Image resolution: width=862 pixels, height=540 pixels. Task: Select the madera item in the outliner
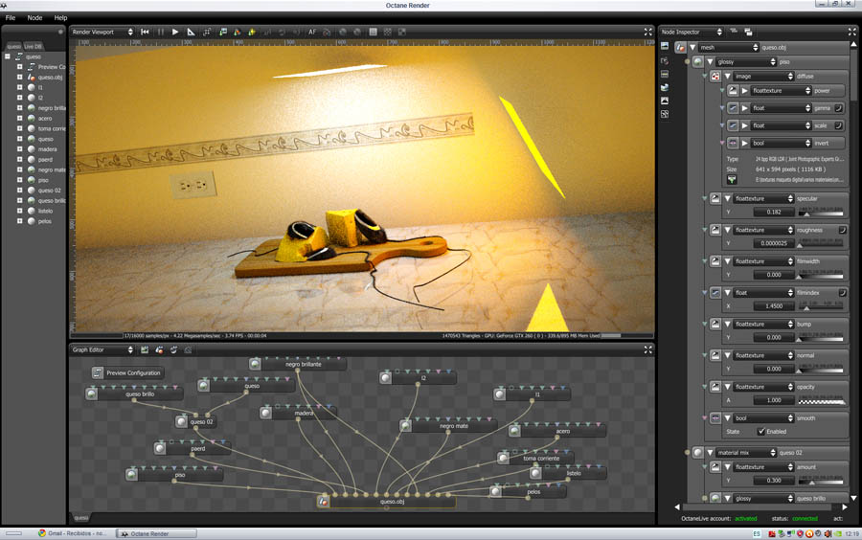click(x=47, y=148)
